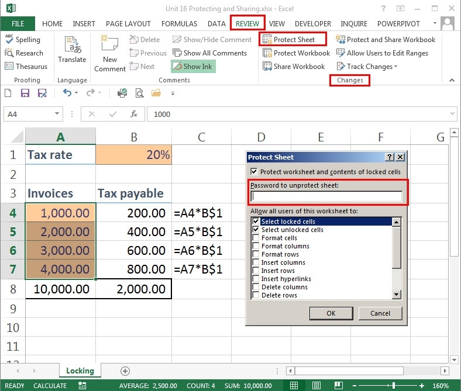Image resolution: width=461 pixels, height=391 pixels.
Task: Click Show All Comments
Action: tap(209, 53)
